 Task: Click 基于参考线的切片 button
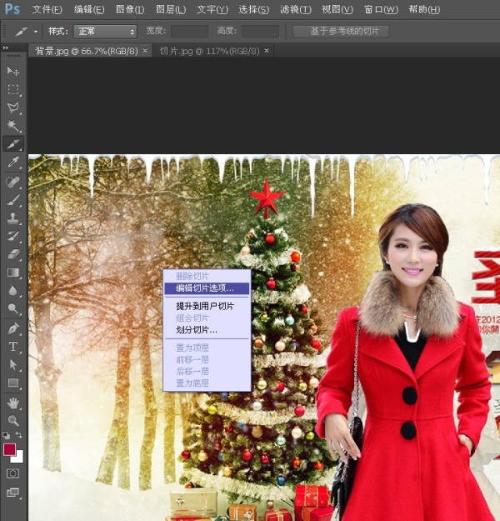(341, 32)
